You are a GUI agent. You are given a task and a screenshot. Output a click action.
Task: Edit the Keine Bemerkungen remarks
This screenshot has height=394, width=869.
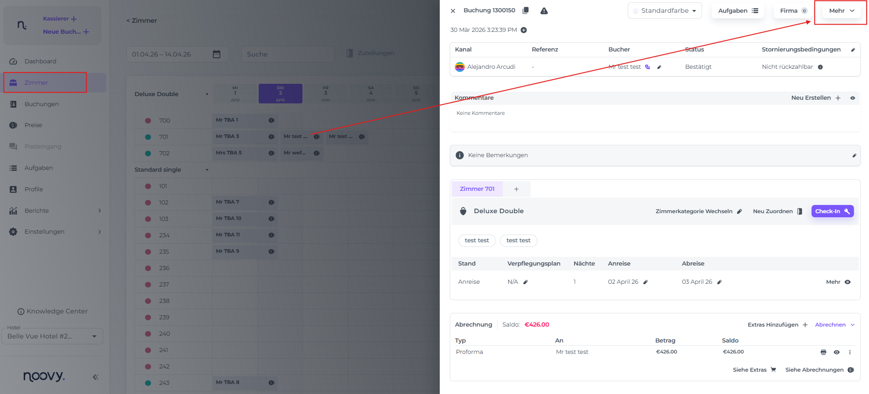tap(854, 155)
